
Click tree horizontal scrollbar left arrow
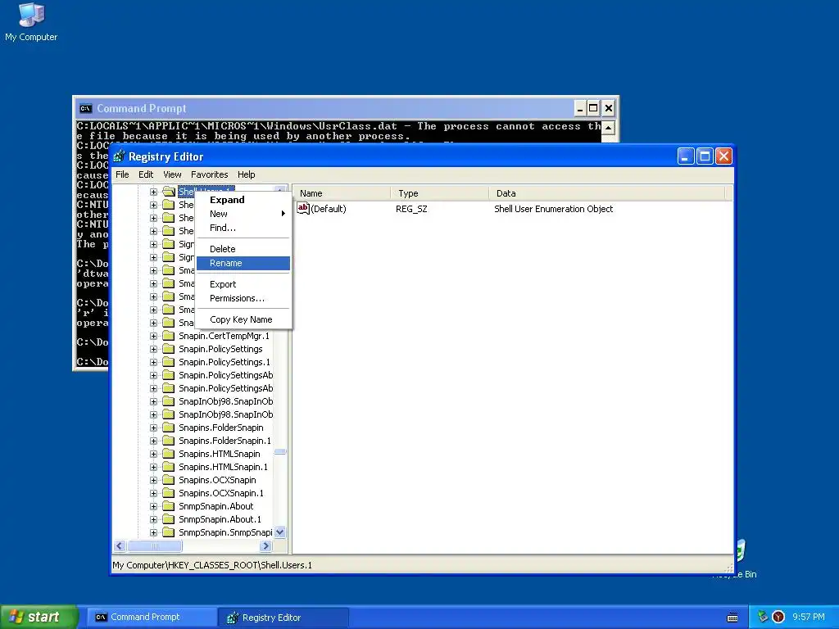pos(120,546)
